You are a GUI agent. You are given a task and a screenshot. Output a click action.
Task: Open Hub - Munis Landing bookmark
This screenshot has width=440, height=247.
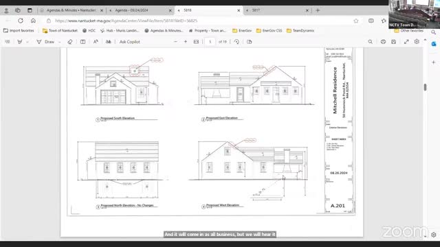point(120,30)
